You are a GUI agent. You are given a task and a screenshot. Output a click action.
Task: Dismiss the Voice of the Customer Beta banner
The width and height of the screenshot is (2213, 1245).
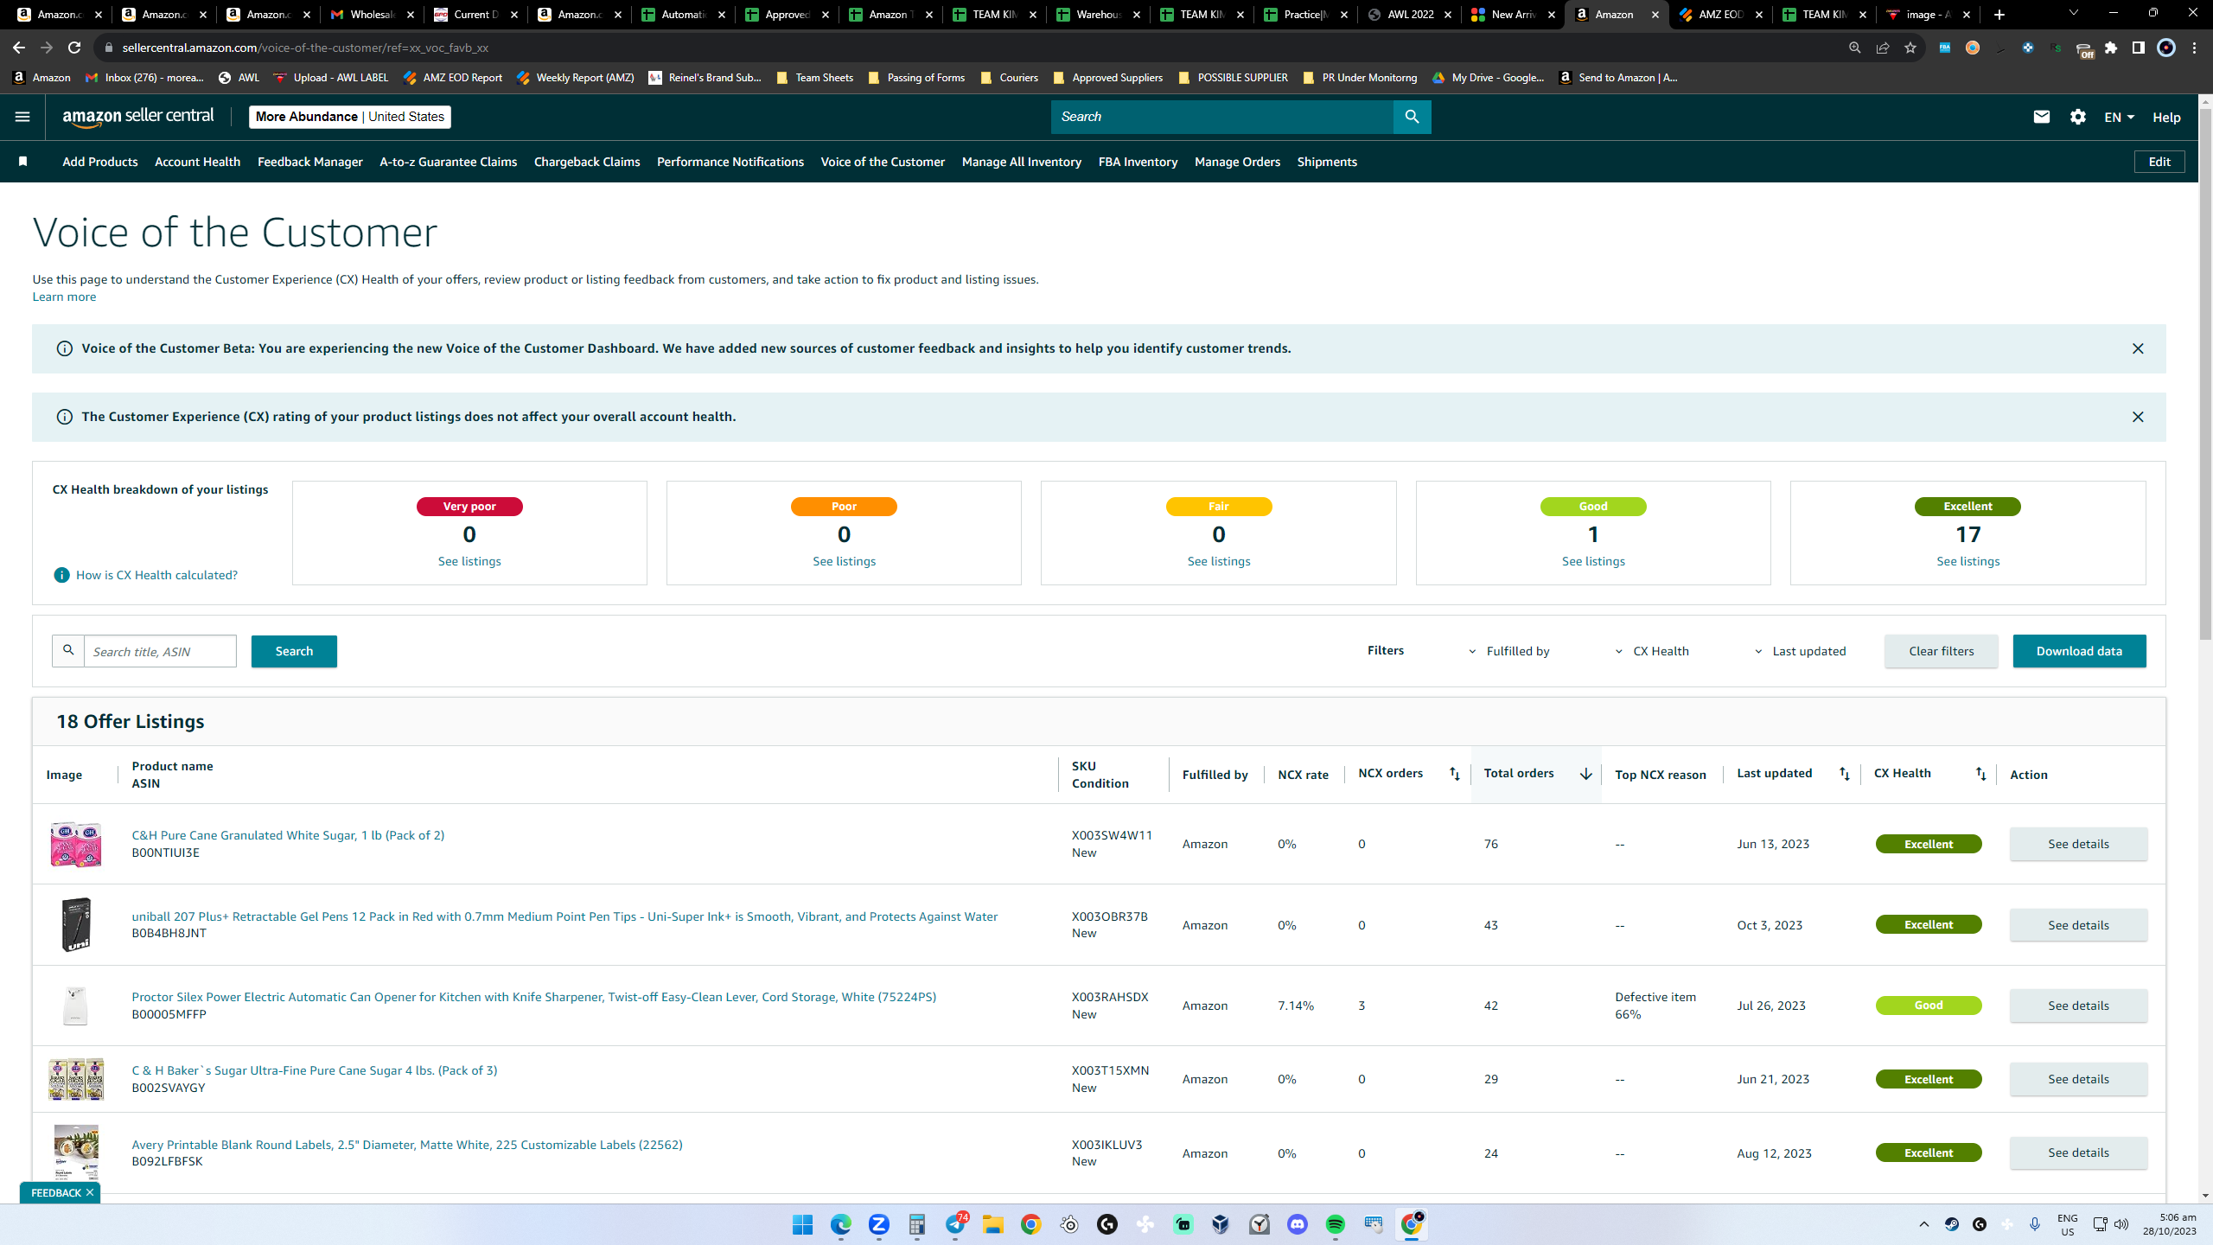[2138, 348]
